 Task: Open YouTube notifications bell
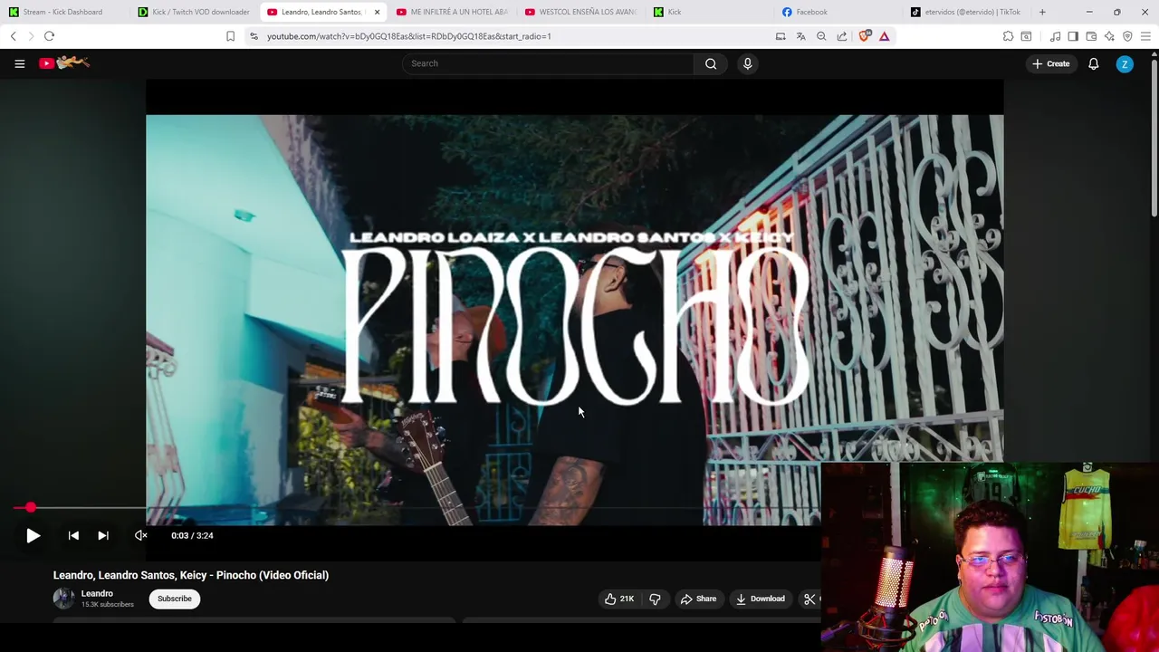click(x=1093, y=63)
